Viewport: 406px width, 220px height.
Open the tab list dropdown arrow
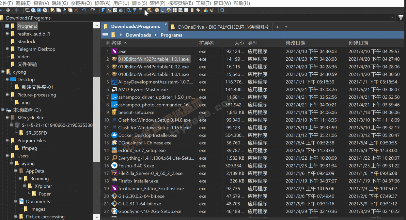click(286, 27)
